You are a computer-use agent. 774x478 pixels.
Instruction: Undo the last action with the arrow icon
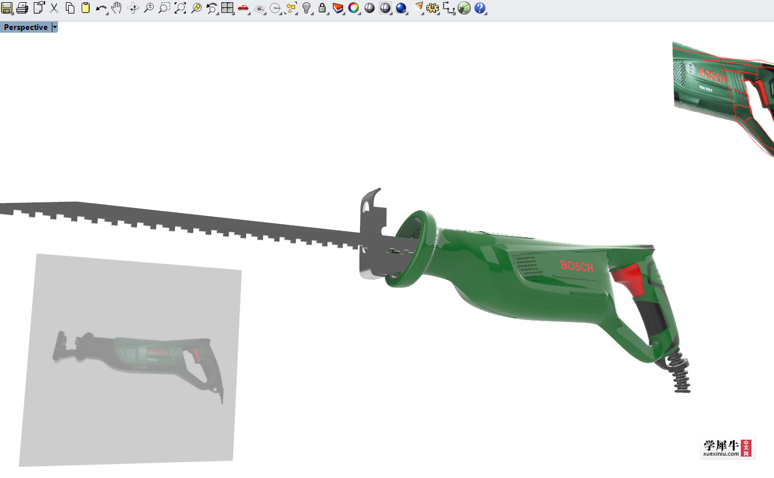click(x=101, y=8)
